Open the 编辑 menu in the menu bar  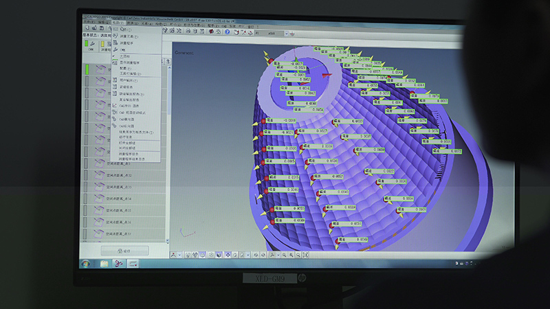pyautogui.click(x=104, y=22)
